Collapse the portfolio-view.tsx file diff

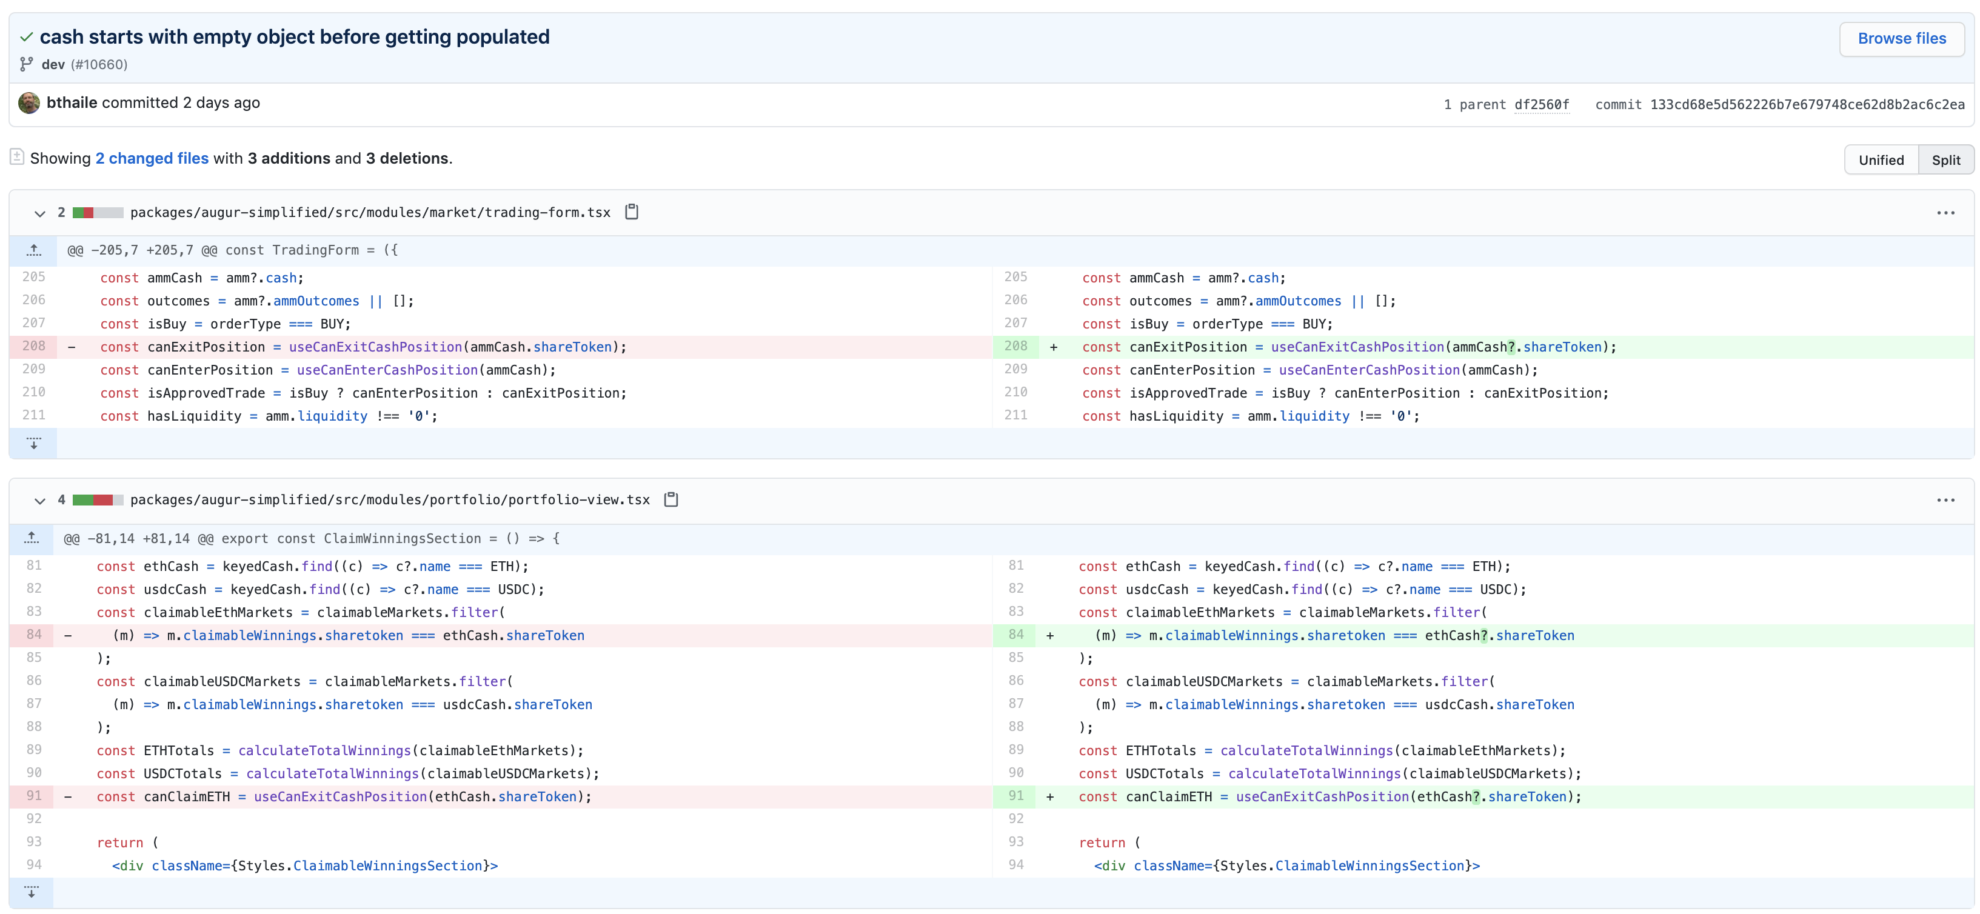pyautogui.click(x=40, y=501)
